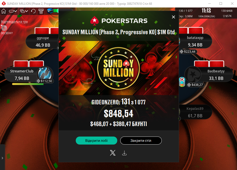Click batataxpp bounty $223,44 badge
Screen dimensions: 237x170
click(188, 52)
